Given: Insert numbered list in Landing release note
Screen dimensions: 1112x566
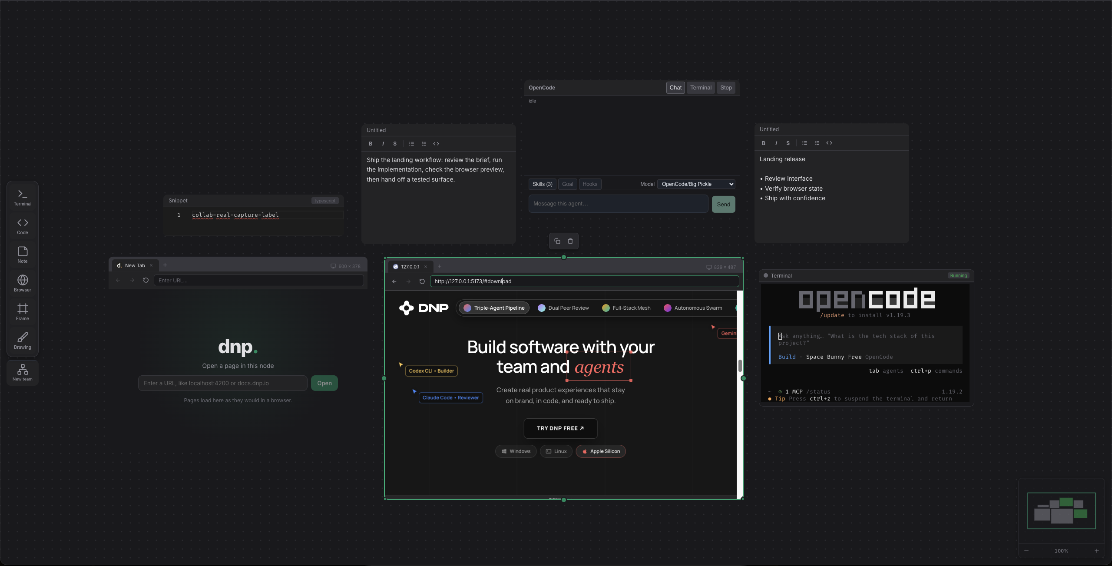Looking at the screenshot, I should pyautogui.click(x=817, y=143).
